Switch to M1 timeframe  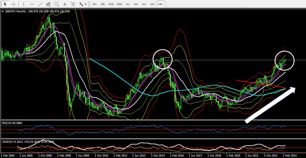[95, 4]
